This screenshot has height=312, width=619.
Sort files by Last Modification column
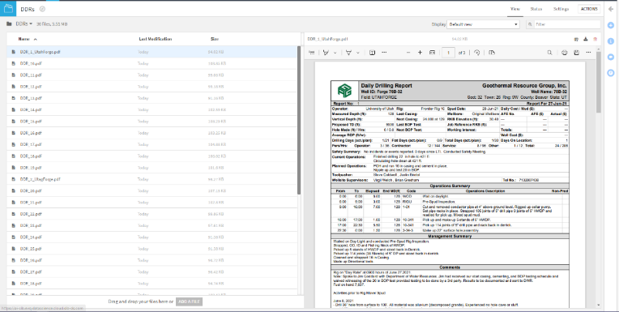coord(155,39)
